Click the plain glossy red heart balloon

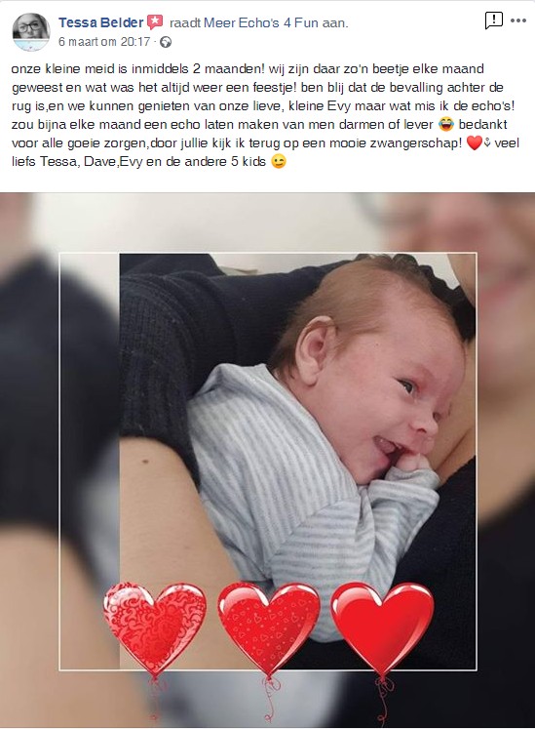(x=382, y=628)
